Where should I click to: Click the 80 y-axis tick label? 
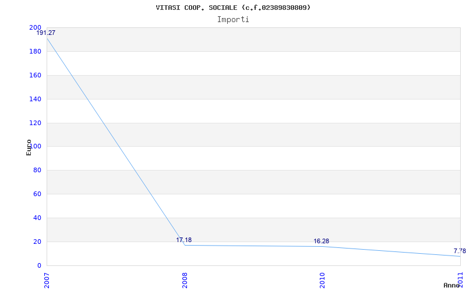pos(37,170)
